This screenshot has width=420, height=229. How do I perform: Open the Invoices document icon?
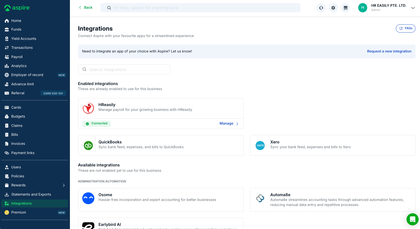click(7, 144)
